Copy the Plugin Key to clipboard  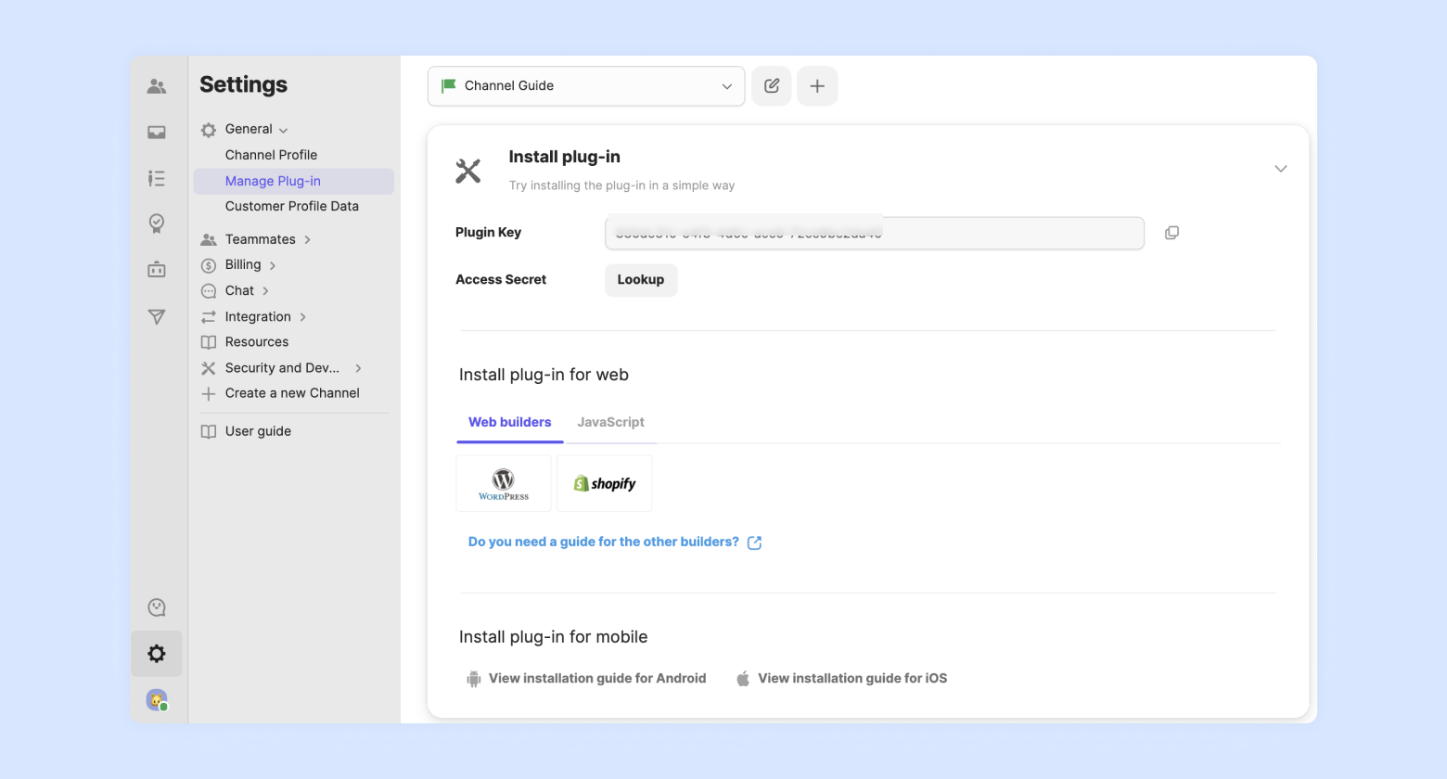click(x=1172, y=233)
